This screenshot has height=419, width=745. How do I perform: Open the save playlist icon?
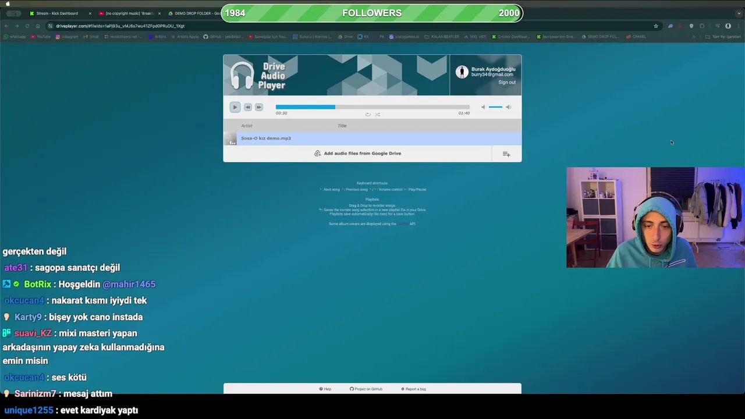506,154
